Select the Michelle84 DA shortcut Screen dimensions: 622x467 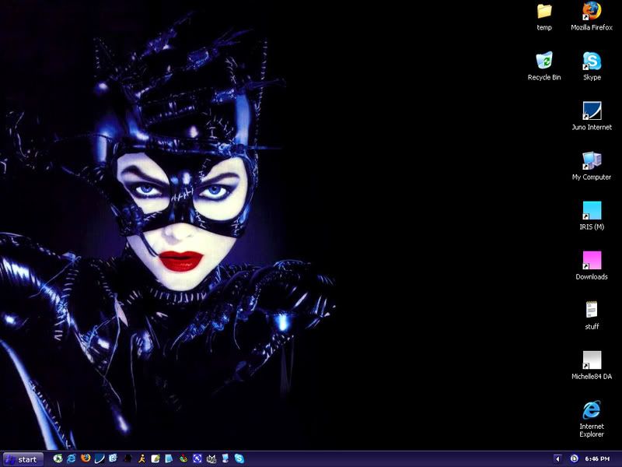[x=592, y=360]
